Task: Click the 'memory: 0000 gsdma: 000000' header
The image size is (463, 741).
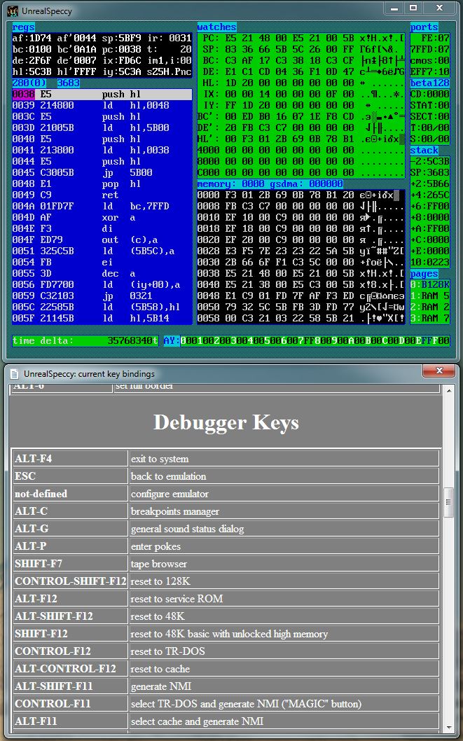Action: (x=270, y=183)
